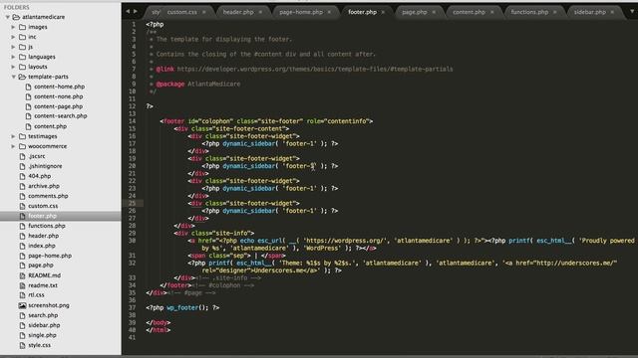Click the developer.wordpress.org link in comment
The height and width of the screenshot is (358, 638).
(315, 69)
